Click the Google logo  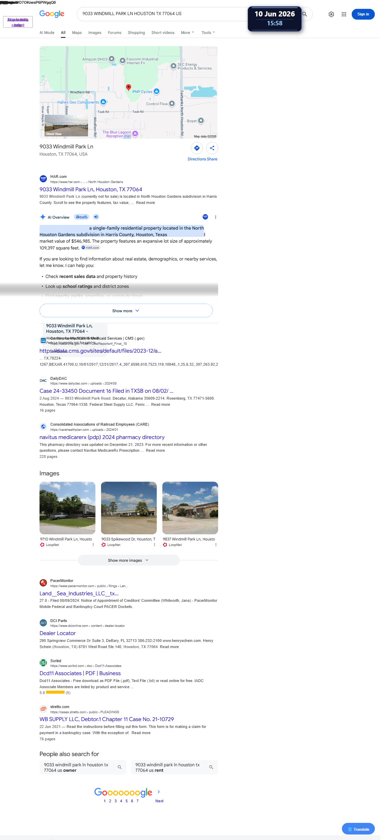click(52, 14)
